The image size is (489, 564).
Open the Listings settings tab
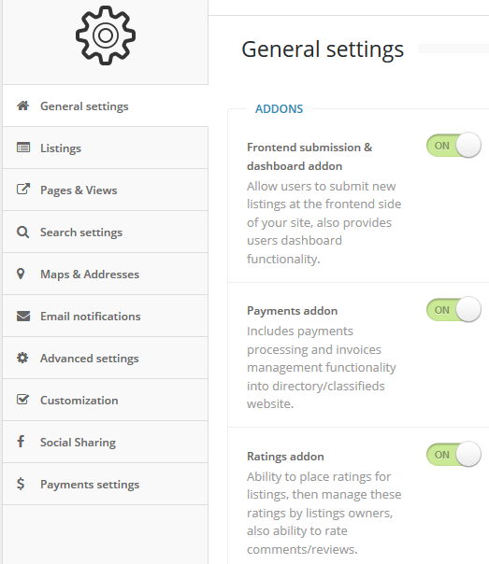(105, 148)
